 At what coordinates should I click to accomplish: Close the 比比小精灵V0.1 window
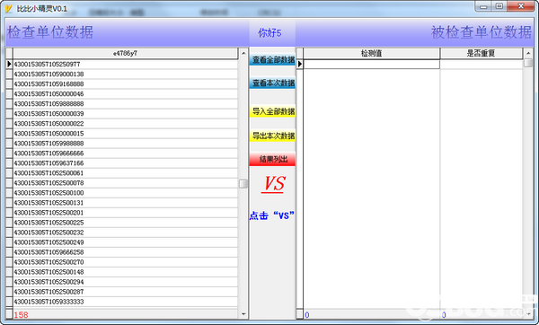tap(520, 6)
